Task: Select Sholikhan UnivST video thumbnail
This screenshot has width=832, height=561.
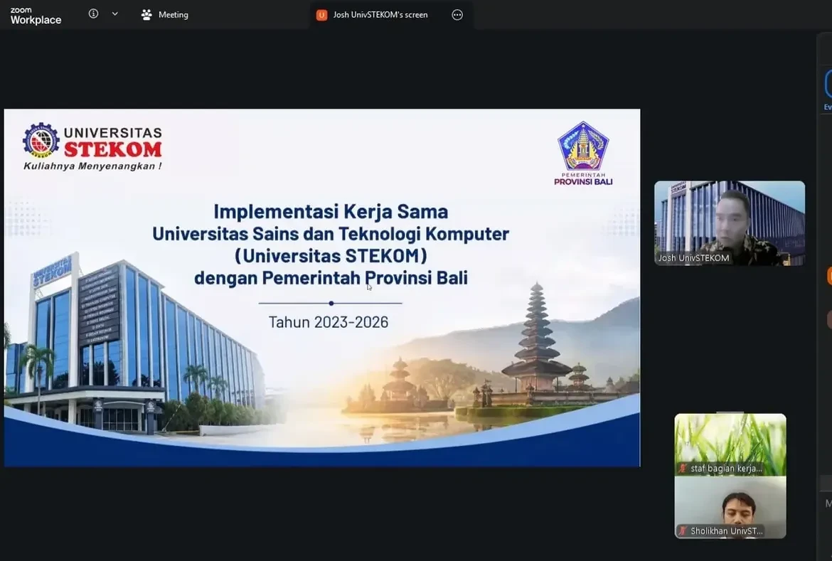Action: (x=730, y=508)
